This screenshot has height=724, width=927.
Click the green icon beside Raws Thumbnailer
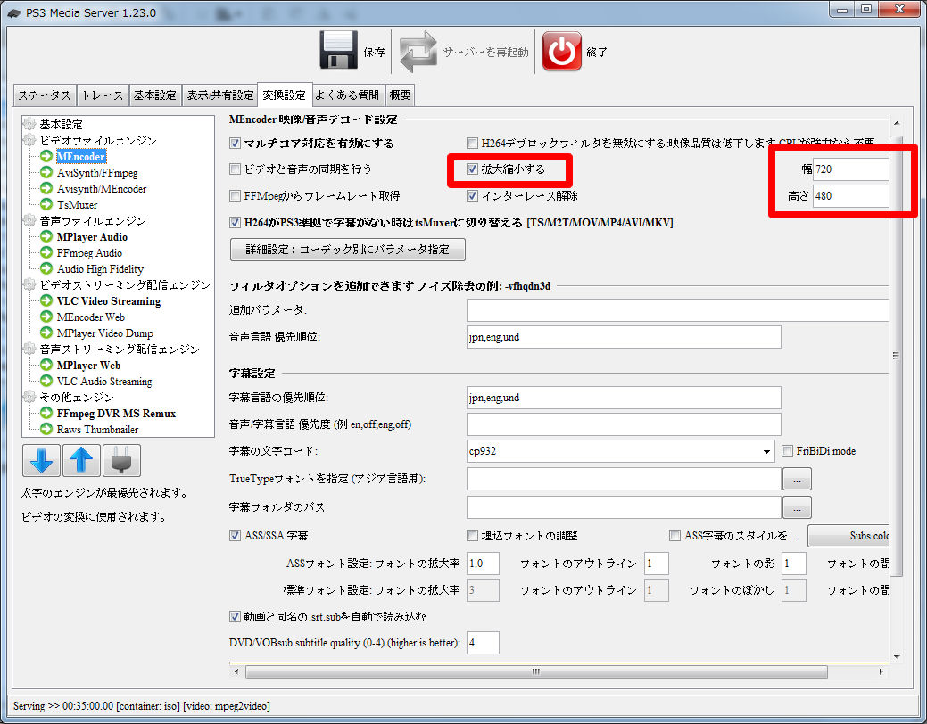tap(46, 429)
